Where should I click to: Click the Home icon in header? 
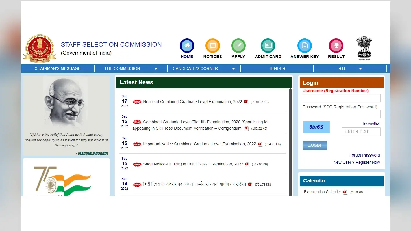[x=187, y=46]
